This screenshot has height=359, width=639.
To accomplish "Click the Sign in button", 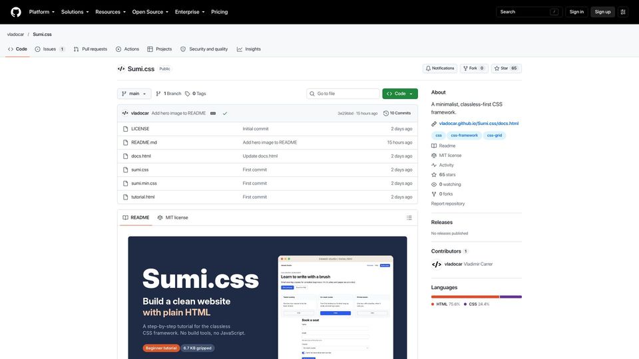I will click(x=576, y=12).
